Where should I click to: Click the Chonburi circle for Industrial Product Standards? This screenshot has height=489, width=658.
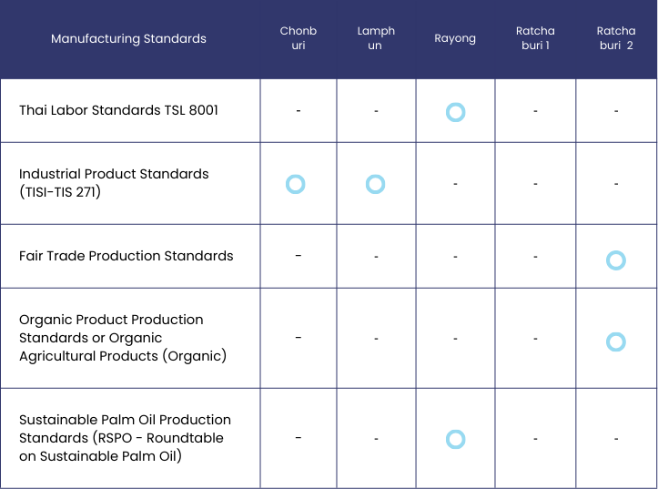(x=295, y=184)
